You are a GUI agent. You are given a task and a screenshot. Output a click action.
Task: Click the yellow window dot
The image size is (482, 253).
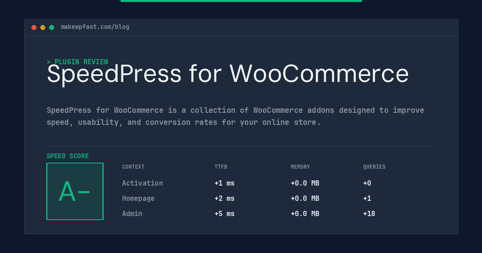pos(43,27)
